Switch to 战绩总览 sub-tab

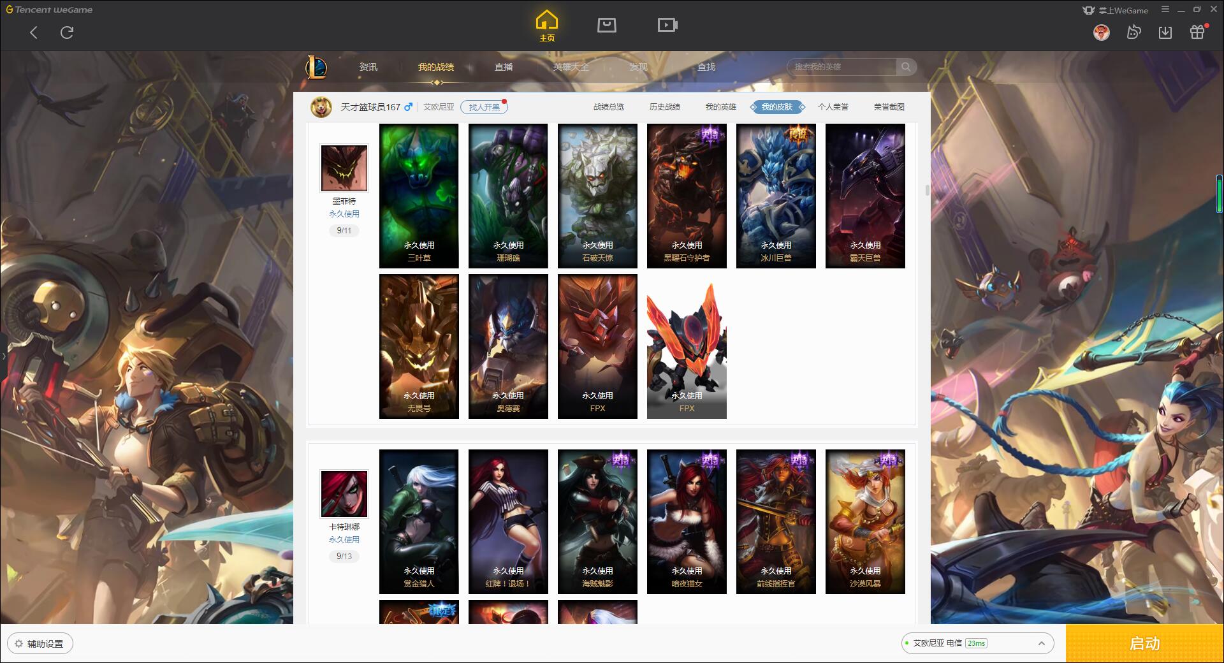(x=609, y=107)
